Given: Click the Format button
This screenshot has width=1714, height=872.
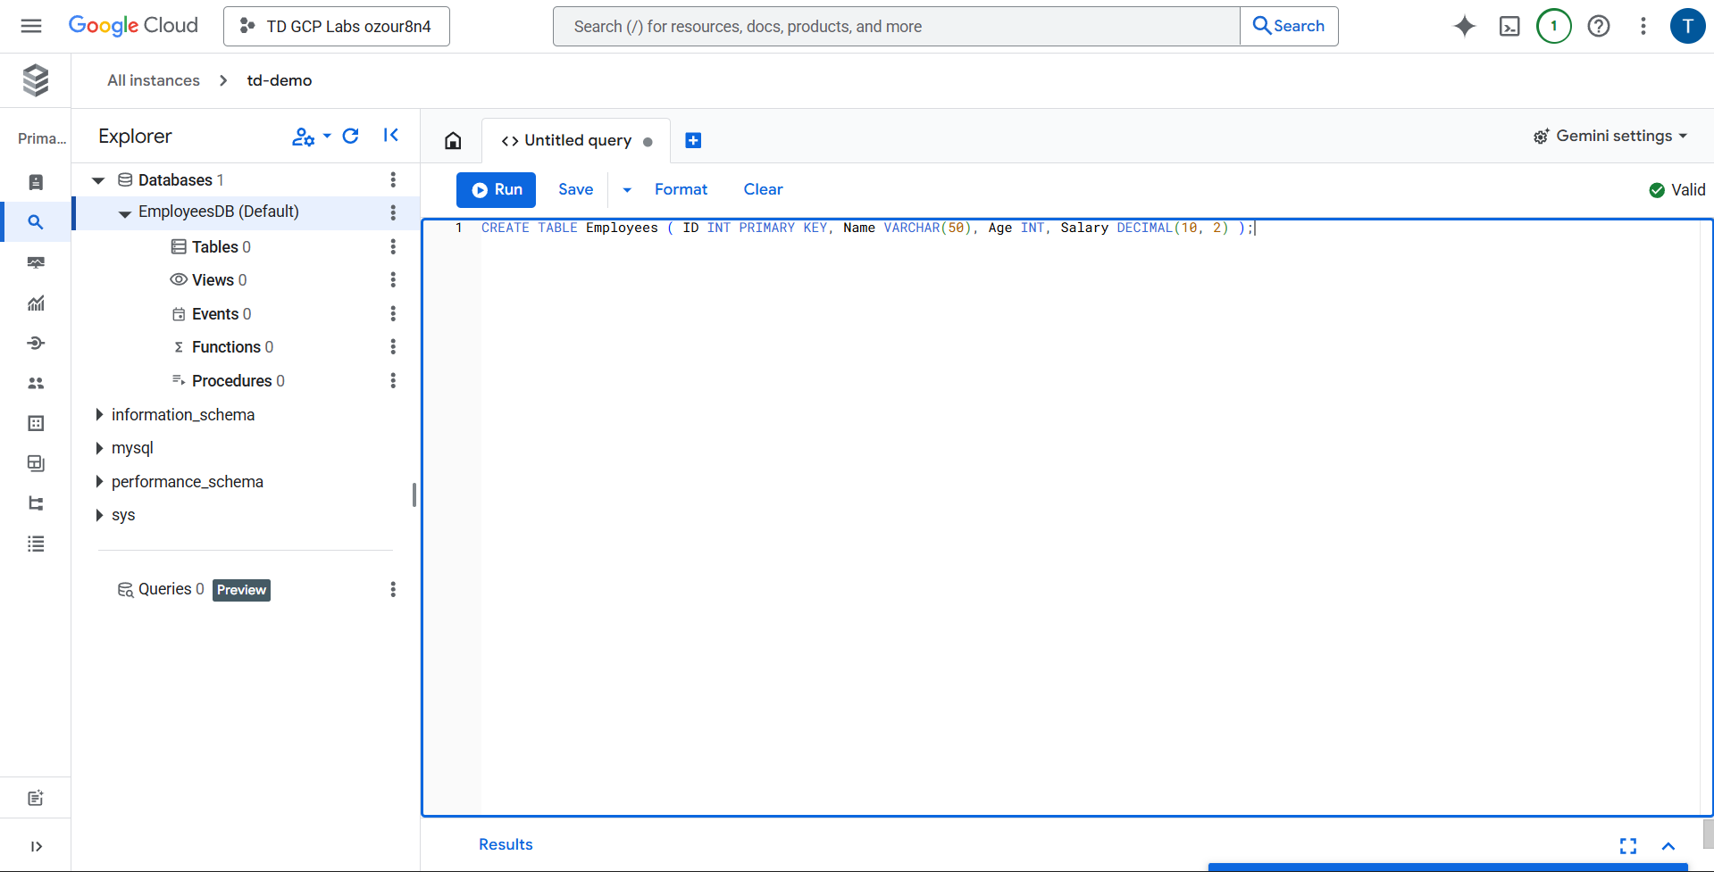Looking at the screenshot, I should click(681, 189).
